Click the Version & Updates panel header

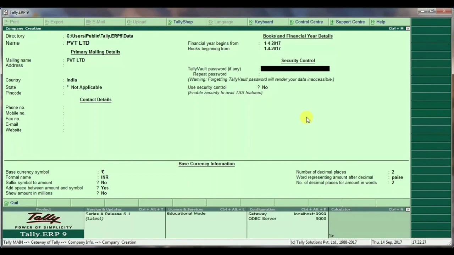pyautogui.click(x=124, y=209)
